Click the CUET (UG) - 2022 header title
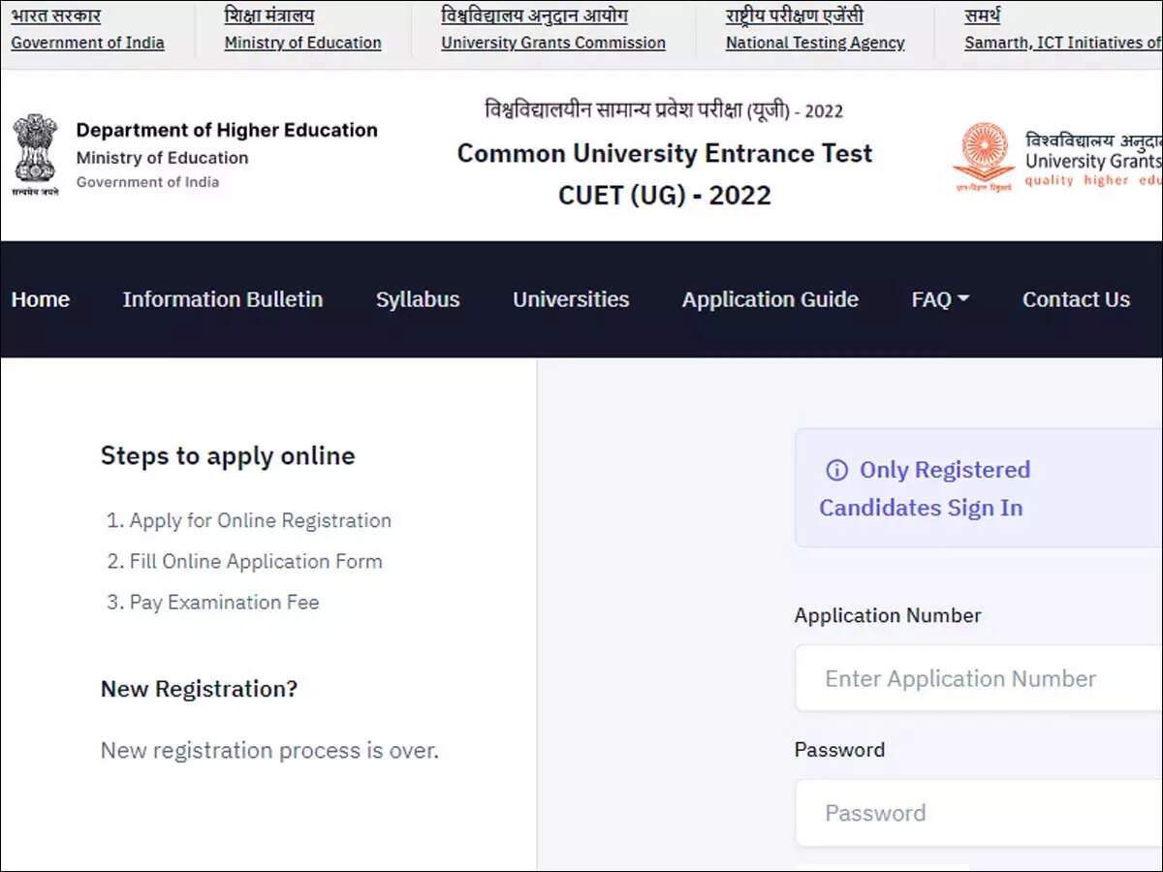 coord(664,196)
